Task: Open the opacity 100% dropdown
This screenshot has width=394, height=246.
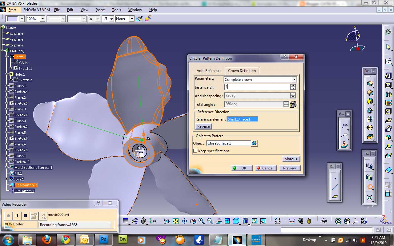Action: click(42, 19)
